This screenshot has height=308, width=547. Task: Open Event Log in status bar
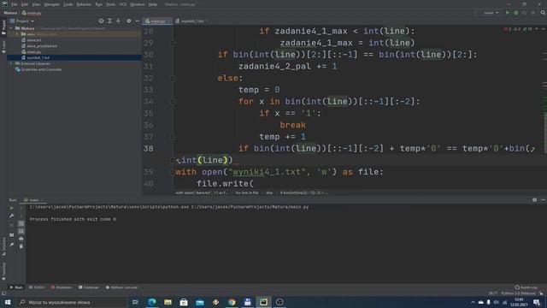(x=526, y=287)
